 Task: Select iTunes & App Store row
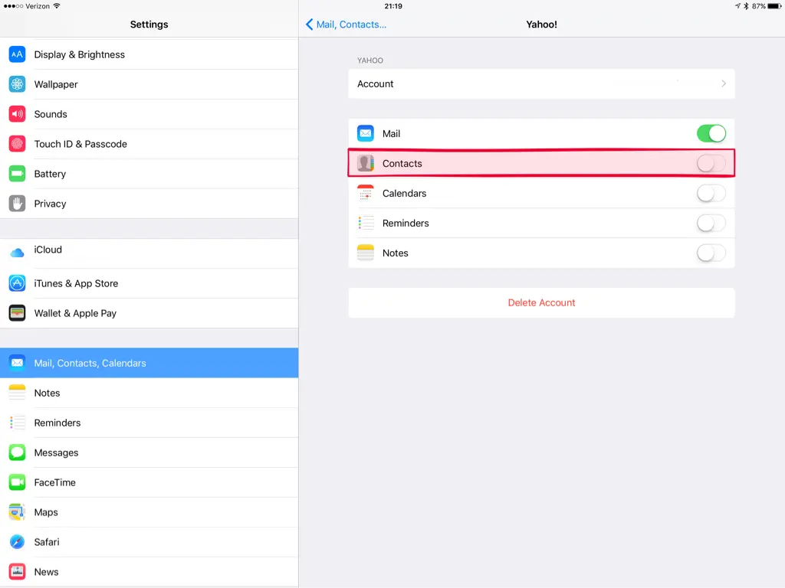pos(149,283)
